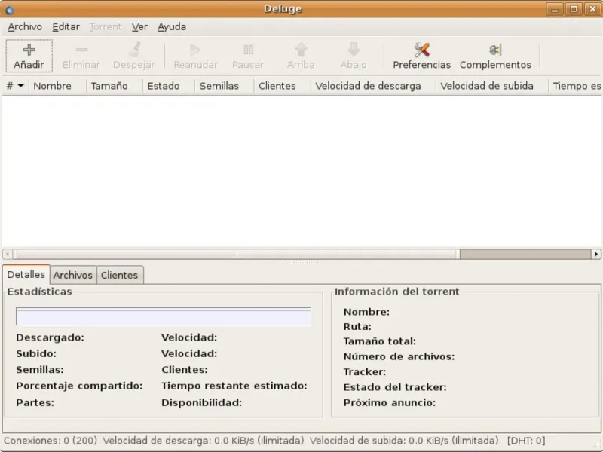The height and width of the screenshot is (452, 603).
Task: Click the Próximo anuncio label
Action: point(390,403)
